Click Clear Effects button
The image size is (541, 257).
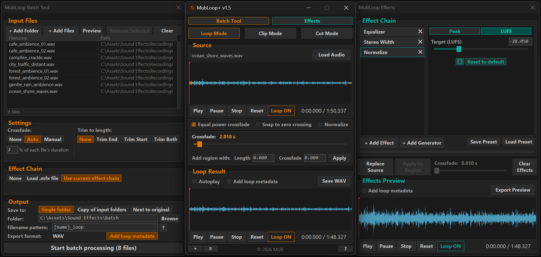525,167
